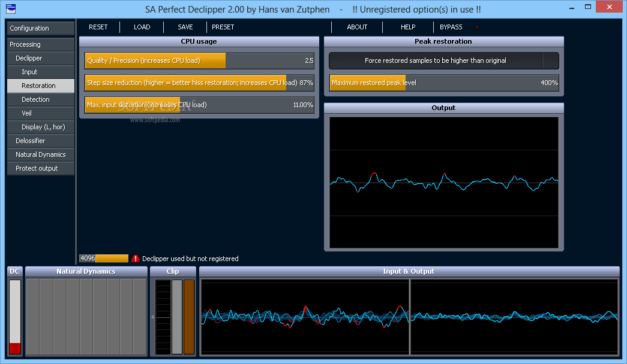Adjust the Max. input distortion slider
627x364 pixels.
(199, 105)
